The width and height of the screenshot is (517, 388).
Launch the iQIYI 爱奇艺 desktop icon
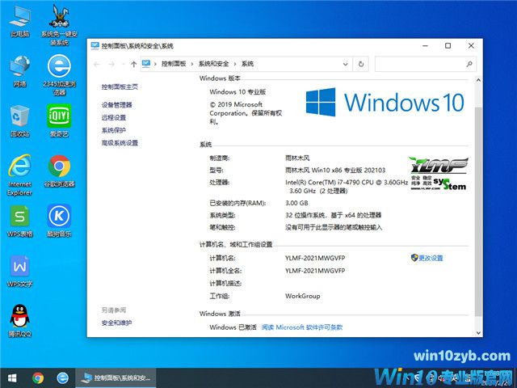point(59,120)
